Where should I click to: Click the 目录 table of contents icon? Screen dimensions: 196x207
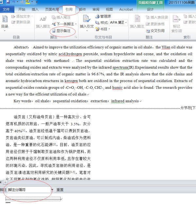point(5,19)
